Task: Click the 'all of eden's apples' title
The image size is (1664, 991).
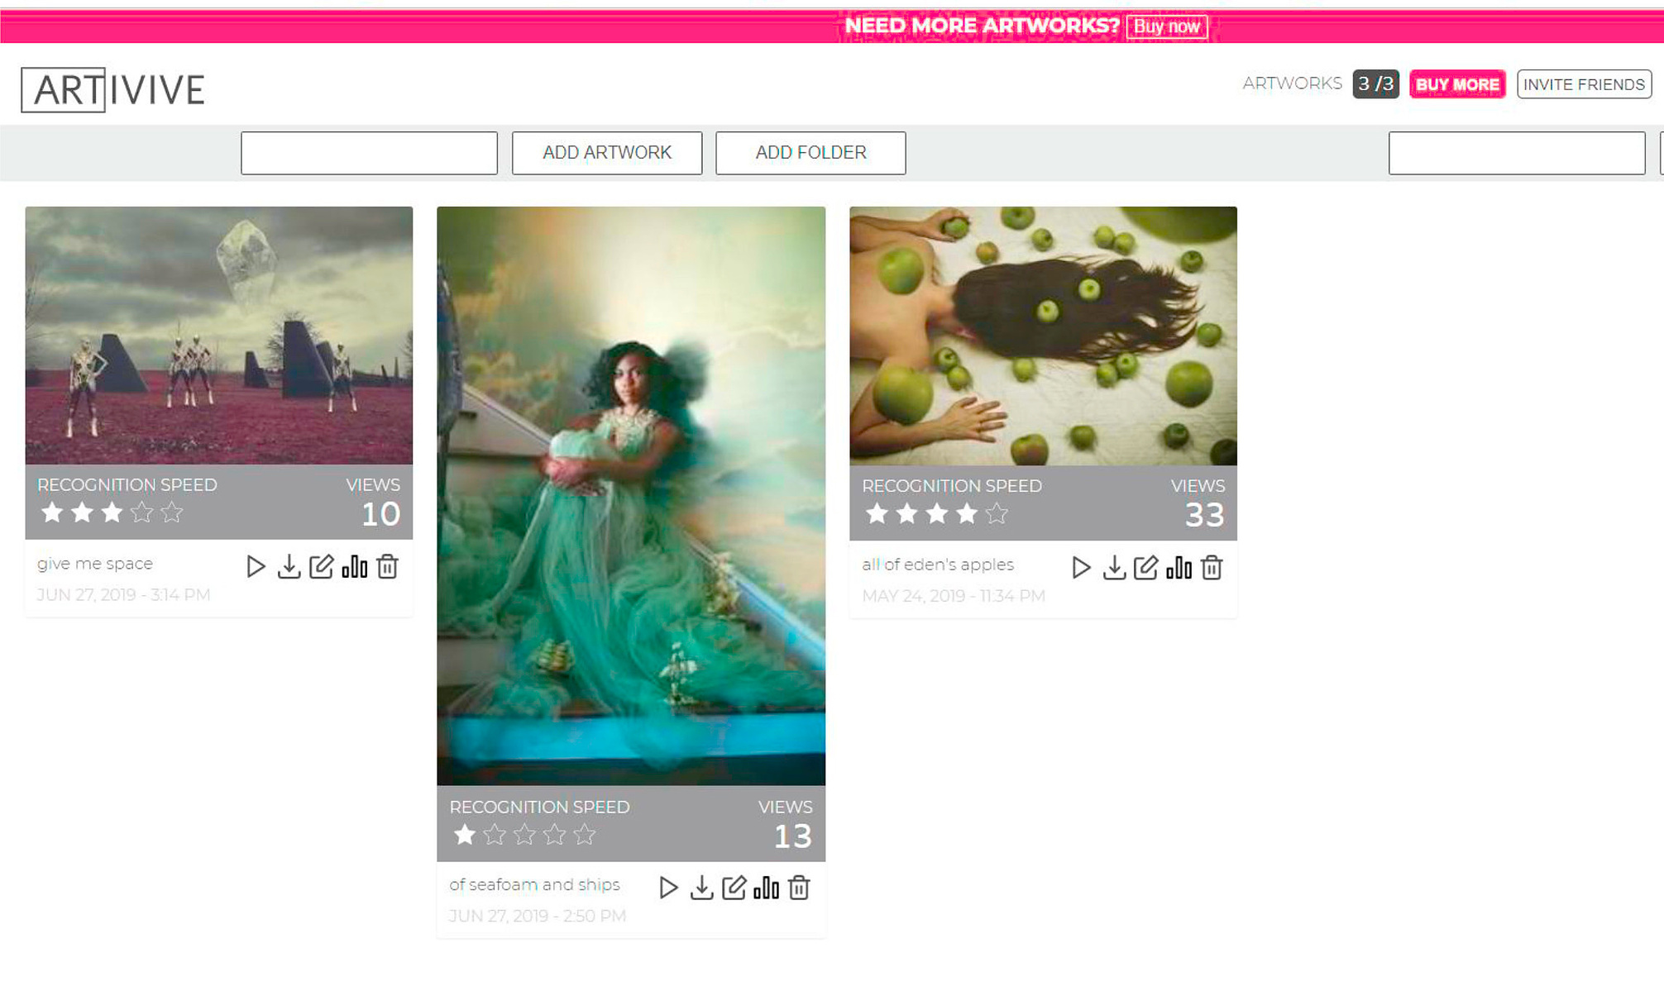Action: click(x=938, y=565)
